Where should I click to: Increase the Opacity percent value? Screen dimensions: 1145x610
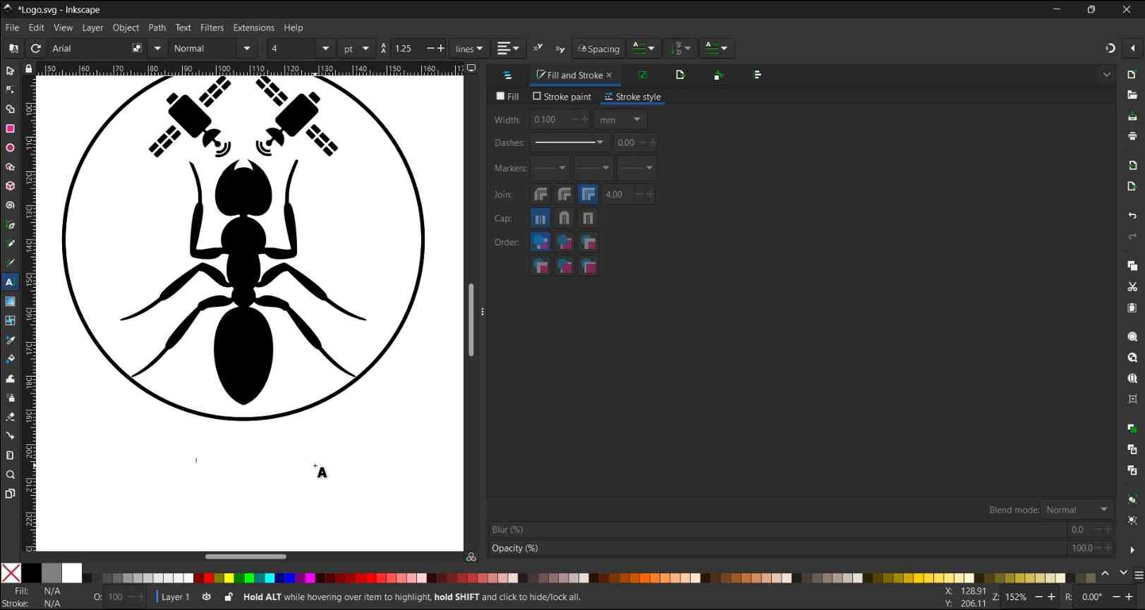[x=1108, y=548]
